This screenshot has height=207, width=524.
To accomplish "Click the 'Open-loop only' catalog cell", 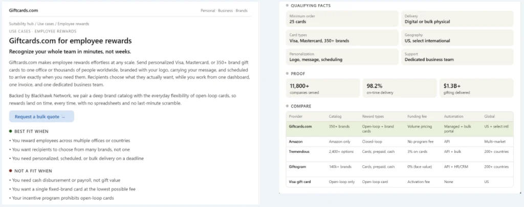I will [x=341, y=182].
